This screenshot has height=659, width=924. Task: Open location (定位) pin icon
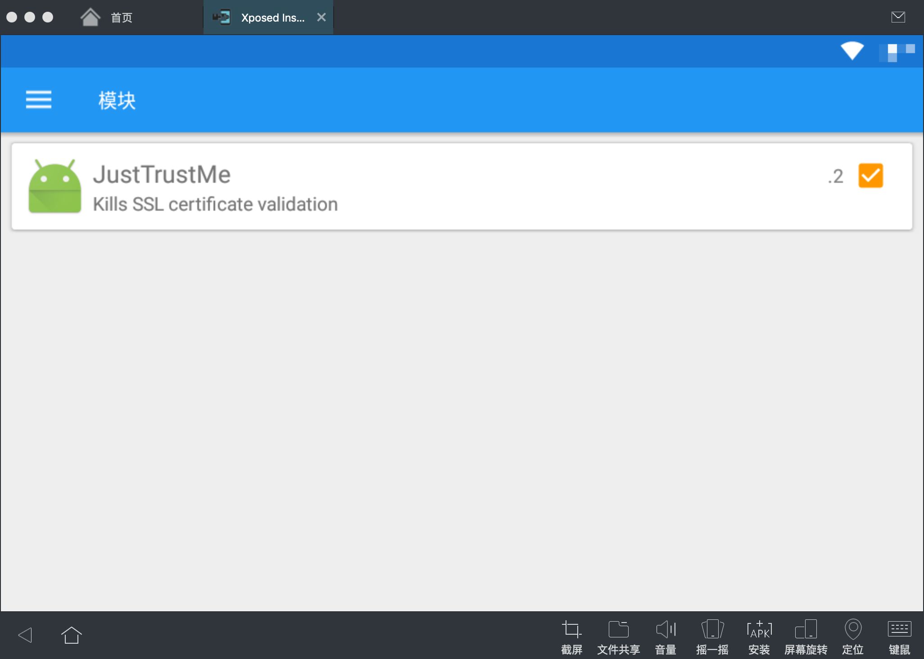(x=853, y=629)
